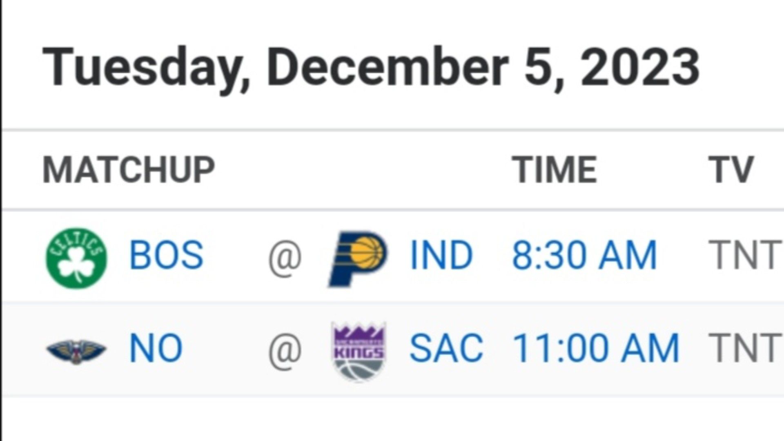This screenshot has height=441, width=784.
Task: Click the MATCHUP column header
Action: (129, 170)
